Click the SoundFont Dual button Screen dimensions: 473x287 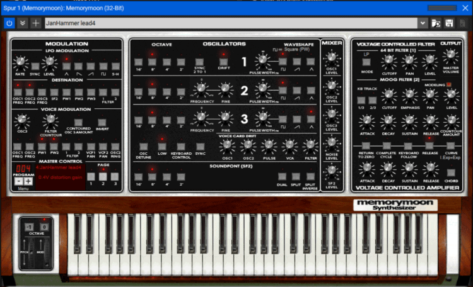(282, 176)
